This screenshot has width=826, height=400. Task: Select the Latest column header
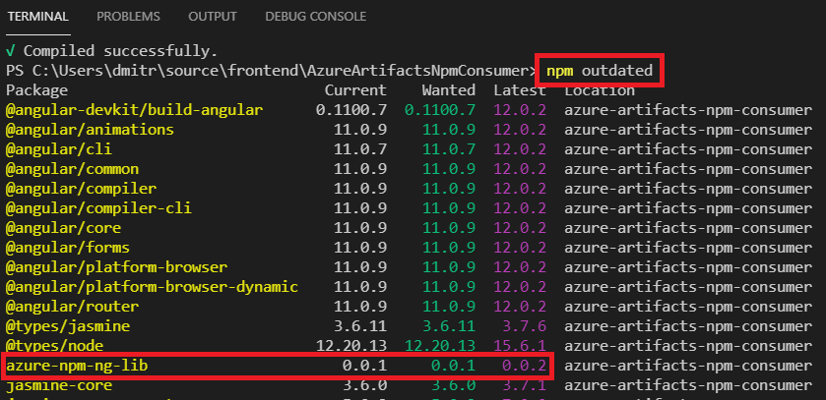pyautogui.click(x=518, y=89)
